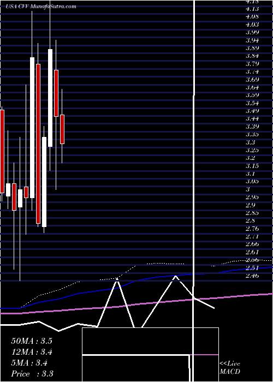This screenshot has height=382, width=273.
Task: Select the 2.9 price axis label
Action: click(251, 205)
